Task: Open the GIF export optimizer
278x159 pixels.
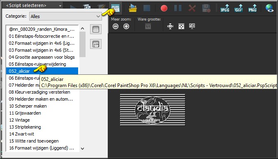Action: pyautogui.click(x=239, y=8)
